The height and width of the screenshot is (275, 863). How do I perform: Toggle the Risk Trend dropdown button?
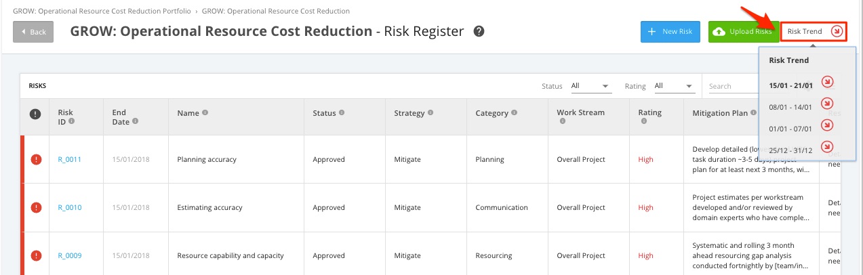814,32
